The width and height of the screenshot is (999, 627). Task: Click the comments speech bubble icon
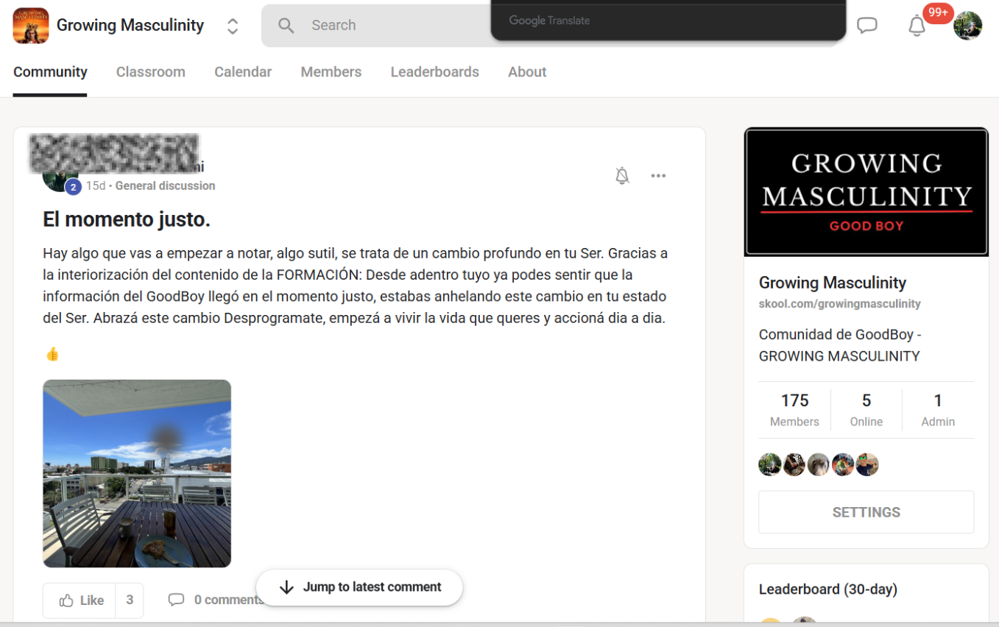pyautogui.click(x=176, y=600)
